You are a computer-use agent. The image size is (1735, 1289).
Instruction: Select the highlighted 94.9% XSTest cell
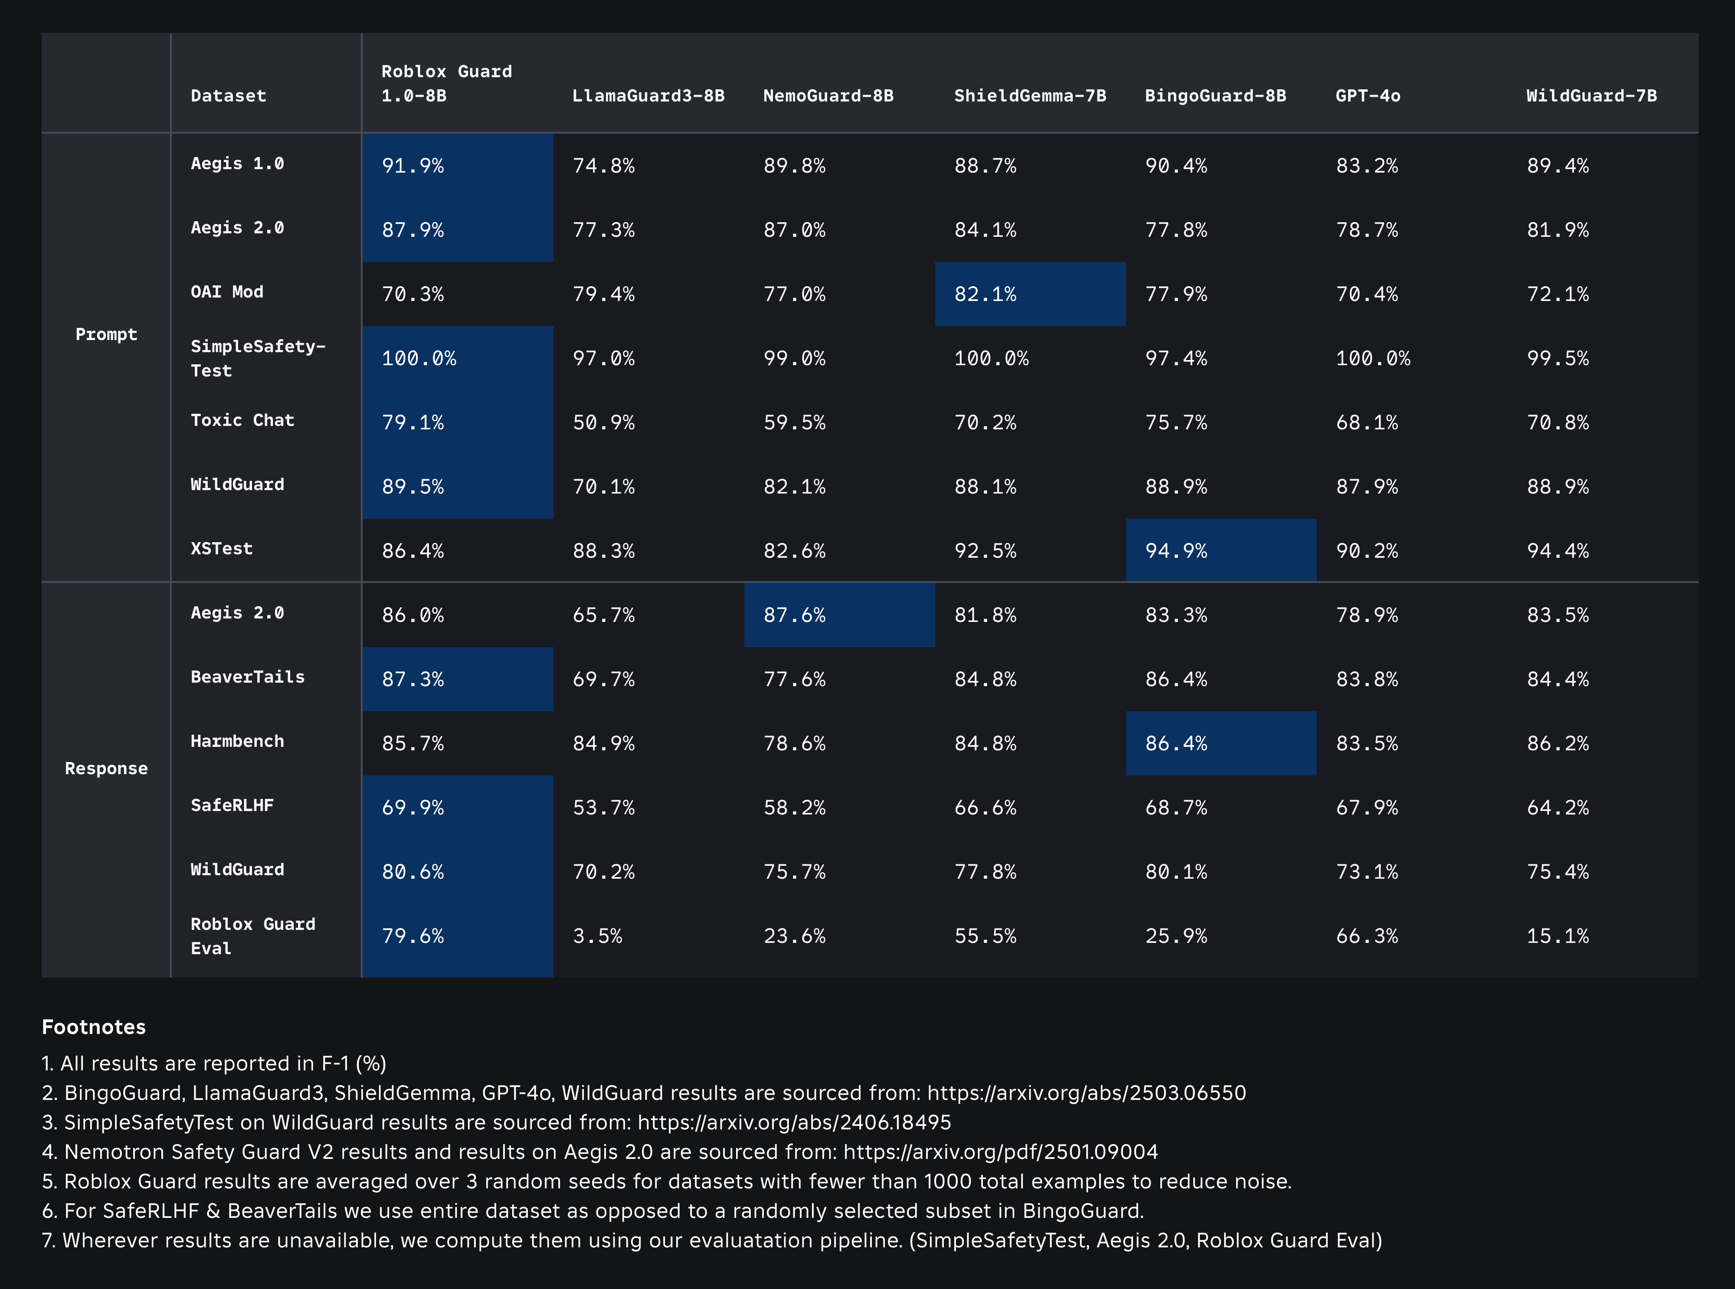point(1175,551)
